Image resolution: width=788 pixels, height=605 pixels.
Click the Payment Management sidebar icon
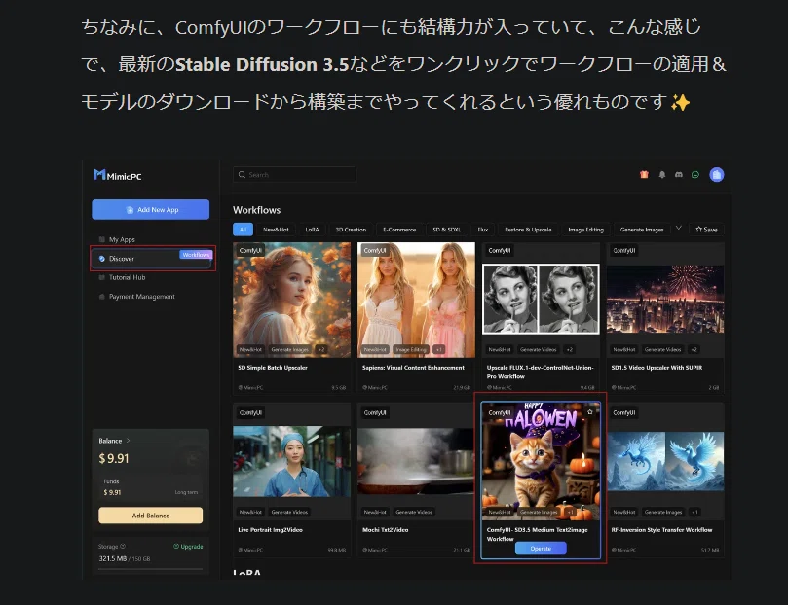102,297
